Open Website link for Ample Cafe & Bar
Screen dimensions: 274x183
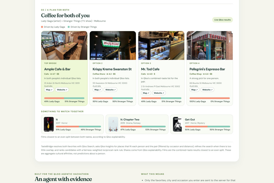[x=62, y=90]
